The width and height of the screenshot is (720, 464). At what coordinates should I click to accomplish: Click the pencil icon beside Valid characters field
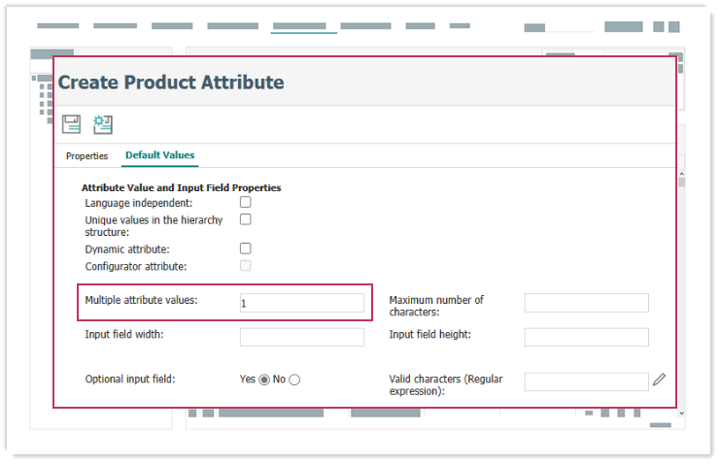coord(660,380)
